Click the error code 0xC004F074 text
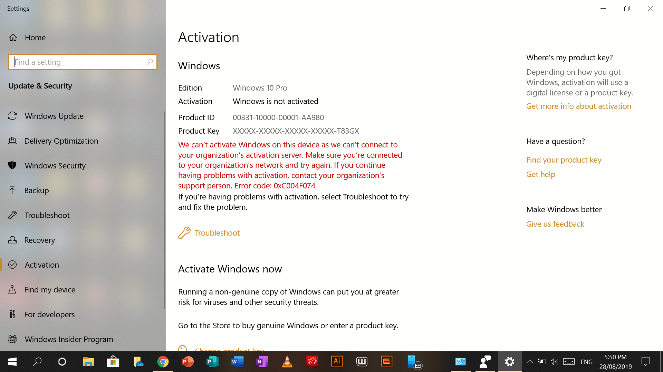The height and width of the screenshot is (372, 663). pos(295,186)
